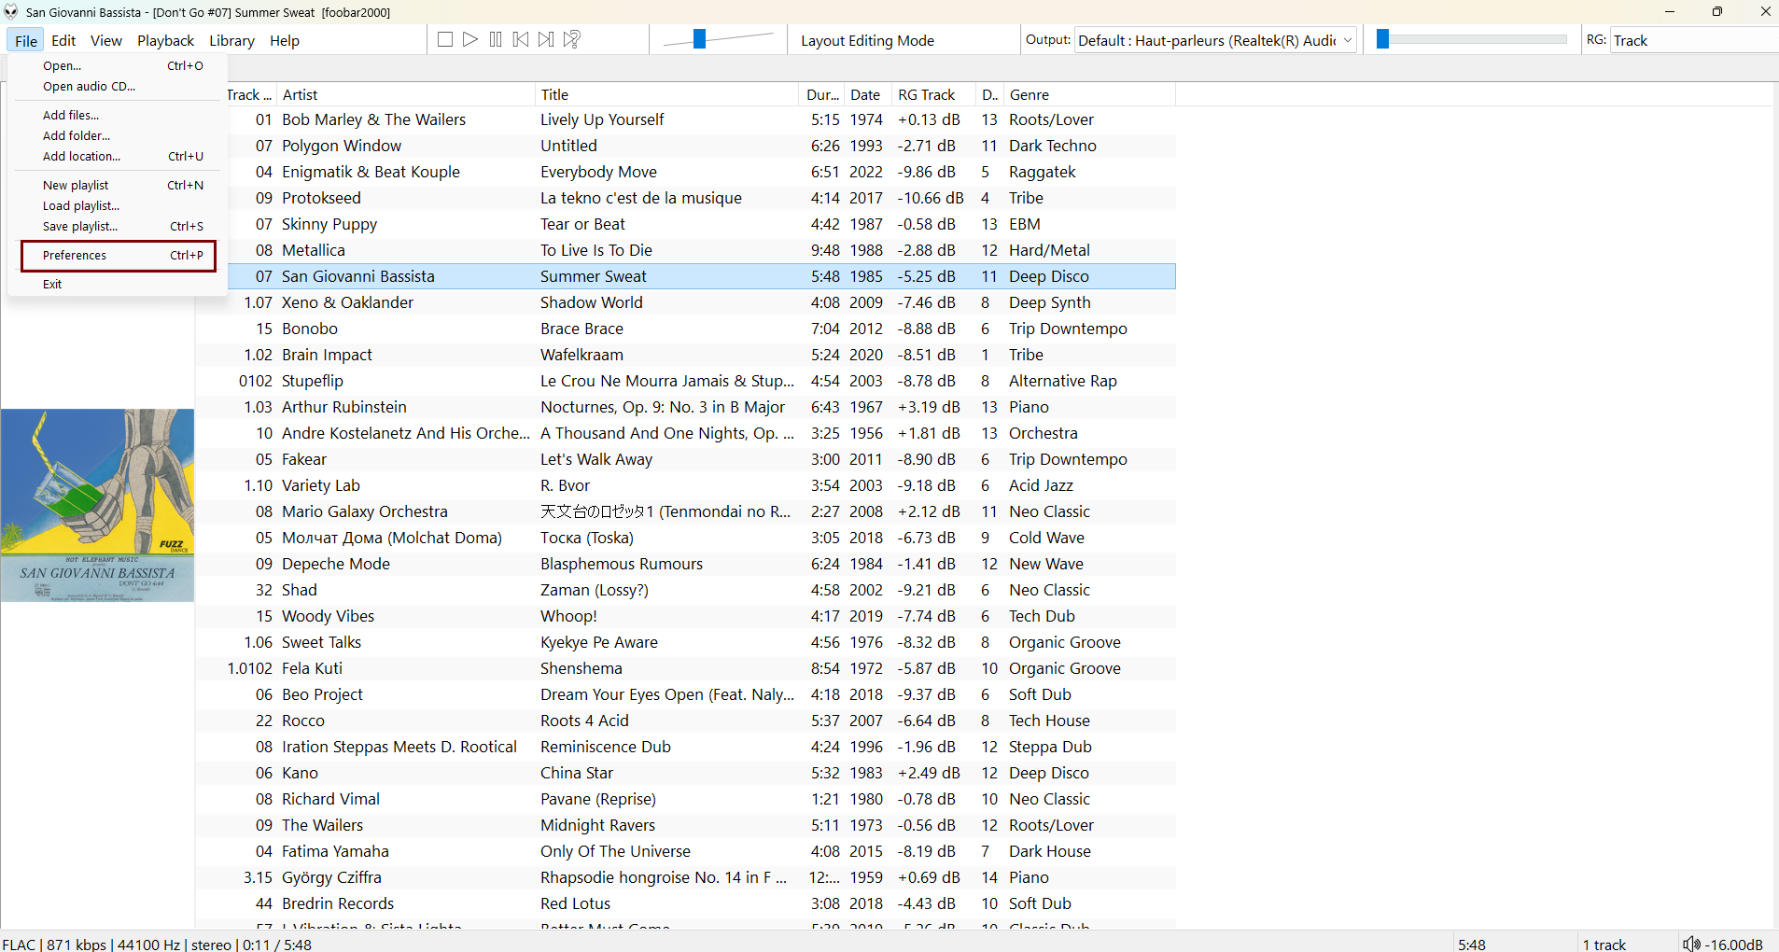Select Xeno & Oaklander Shadow World
The image size is (1779, 952).
pyautogui.click(x=685, y=302)
